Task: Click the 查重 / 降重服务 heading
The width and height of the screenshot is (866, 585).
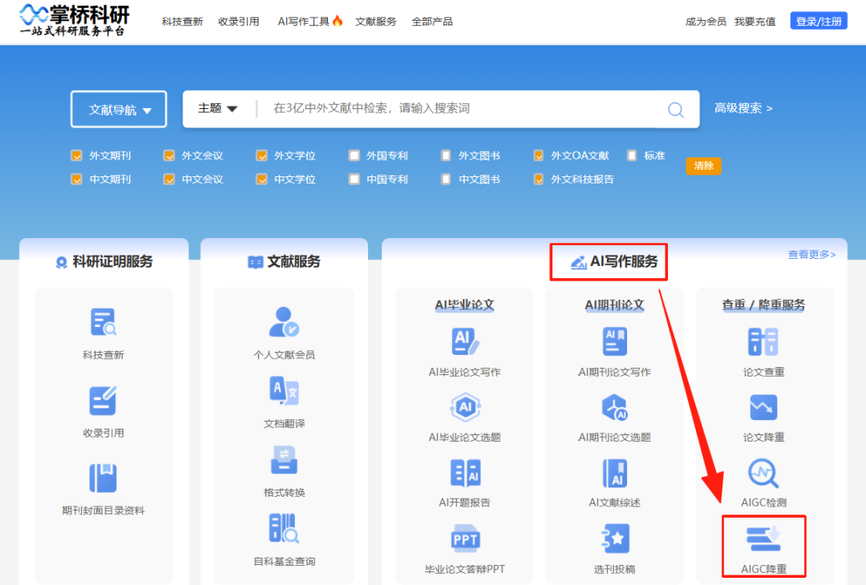Action: pyautogui.click(x=763, y=305)
